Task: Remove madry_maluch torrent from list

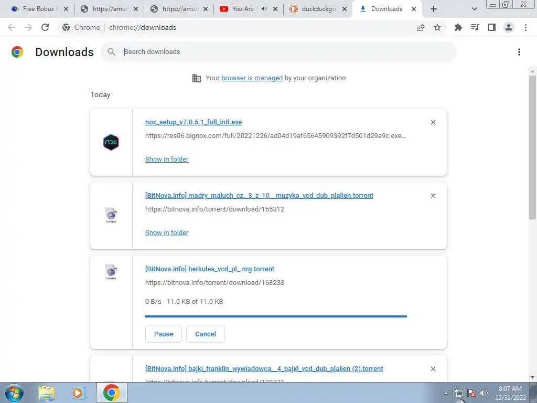Action: point(433,196)
